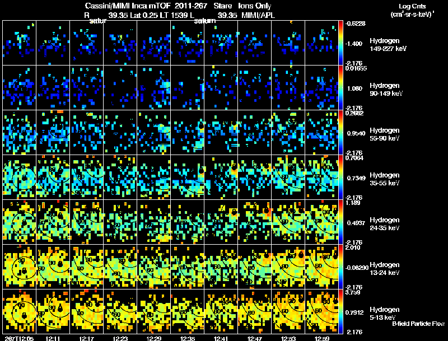Select the 35-55 keV image panel at 12:05
This screenshot has width=448, height=341.
point(19,177)
